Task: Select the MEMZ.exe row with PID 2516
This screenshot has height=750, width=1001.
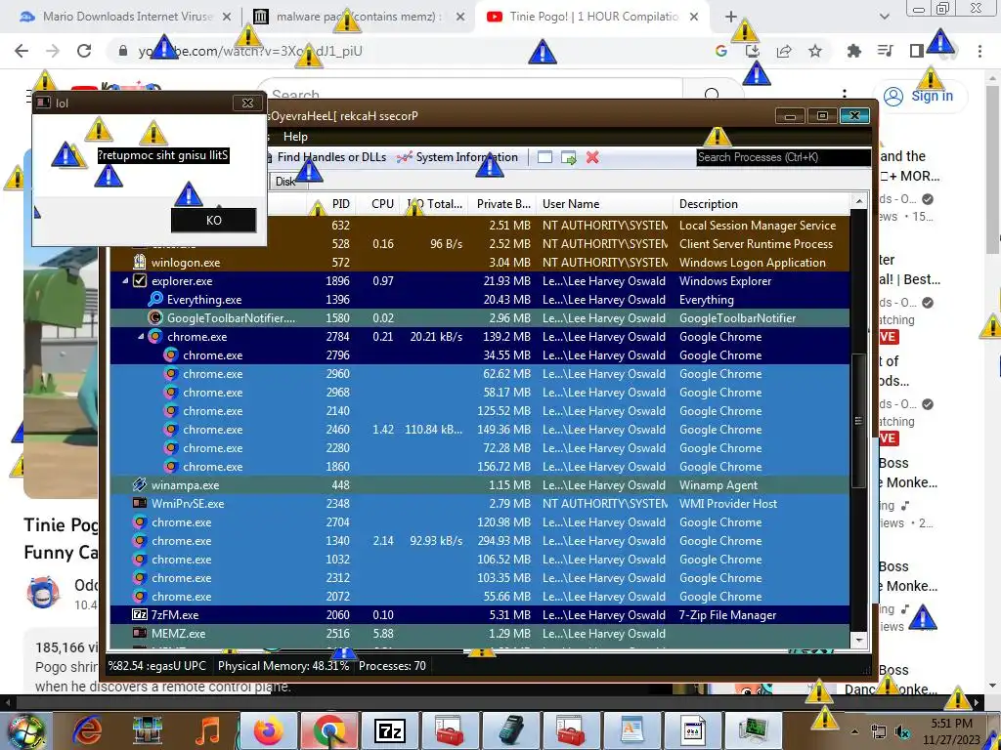Action: (x=480, y=633)
